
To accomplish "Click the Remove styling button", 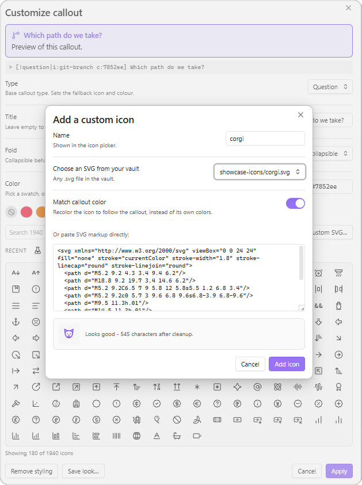I will click(x=32, y=471).
